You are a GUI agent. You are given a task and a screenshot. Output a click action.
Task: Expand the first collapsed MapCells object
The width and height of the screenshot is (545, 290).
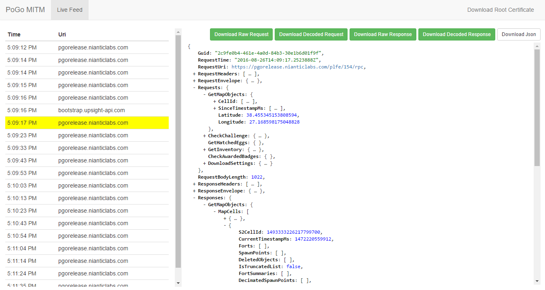[x=225, y=218]
